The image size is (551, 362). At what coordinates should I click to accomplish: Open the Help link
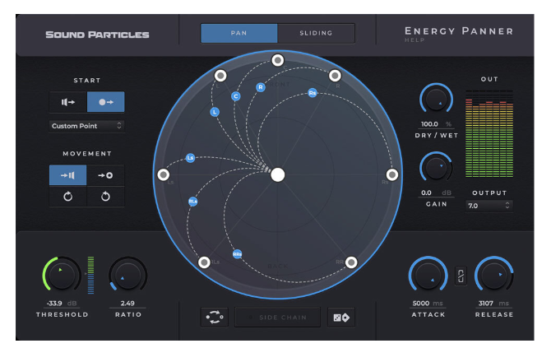(415, 40)
